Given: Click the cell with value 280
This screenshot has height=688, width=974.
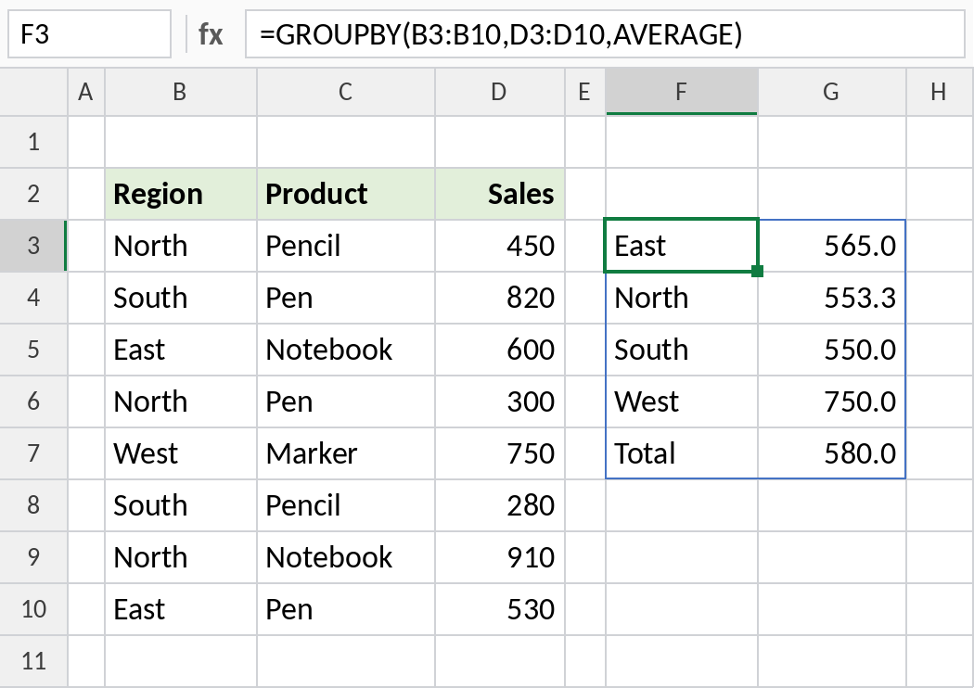Looking at the screenshot, I should [x=500, y=505].
